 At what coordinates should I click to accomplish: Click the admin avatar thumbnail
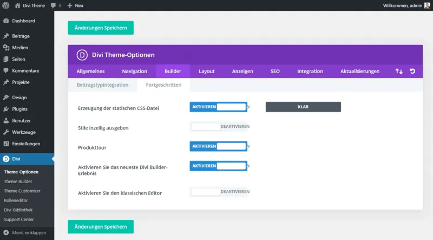[x=427, y=5]
